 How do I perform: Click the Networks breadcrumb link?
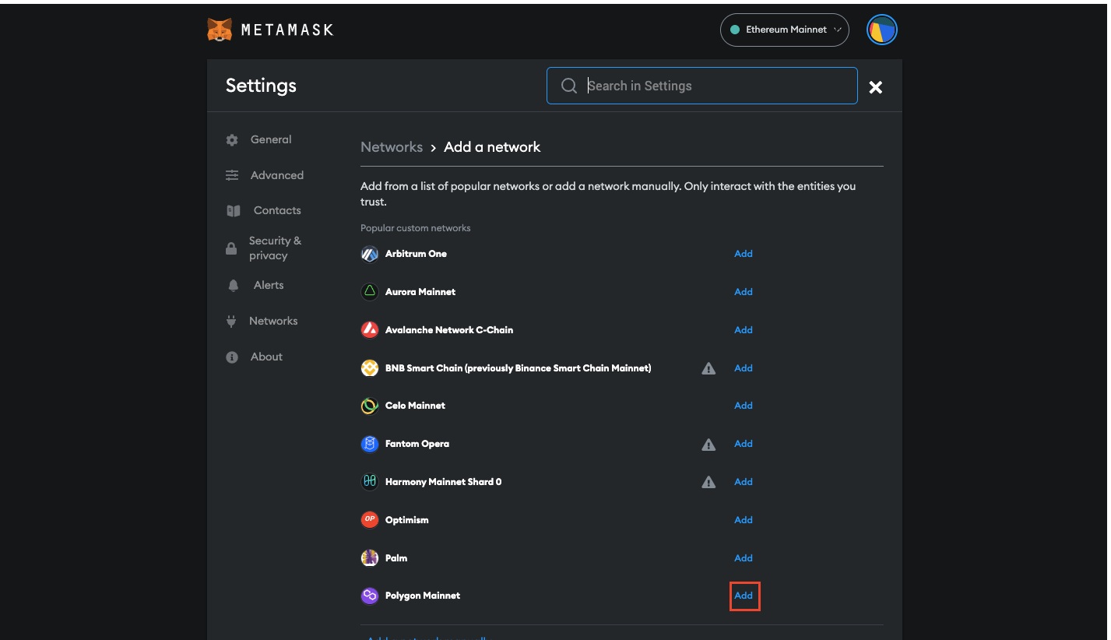coord(392,146)
